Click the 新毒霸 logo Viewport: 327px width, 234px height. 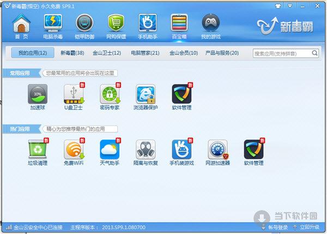pos(285,26)
